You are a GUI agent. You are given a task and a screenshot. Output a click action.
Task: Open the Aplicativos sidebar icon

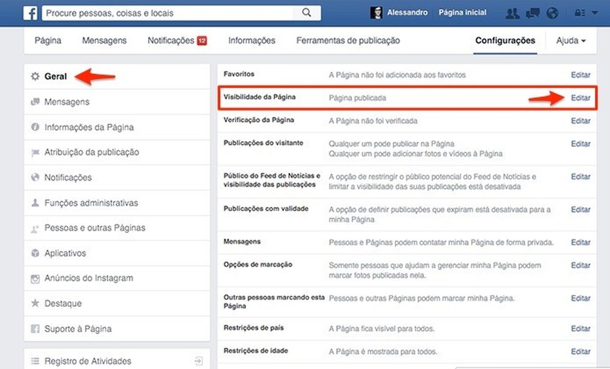coord(35,253)
